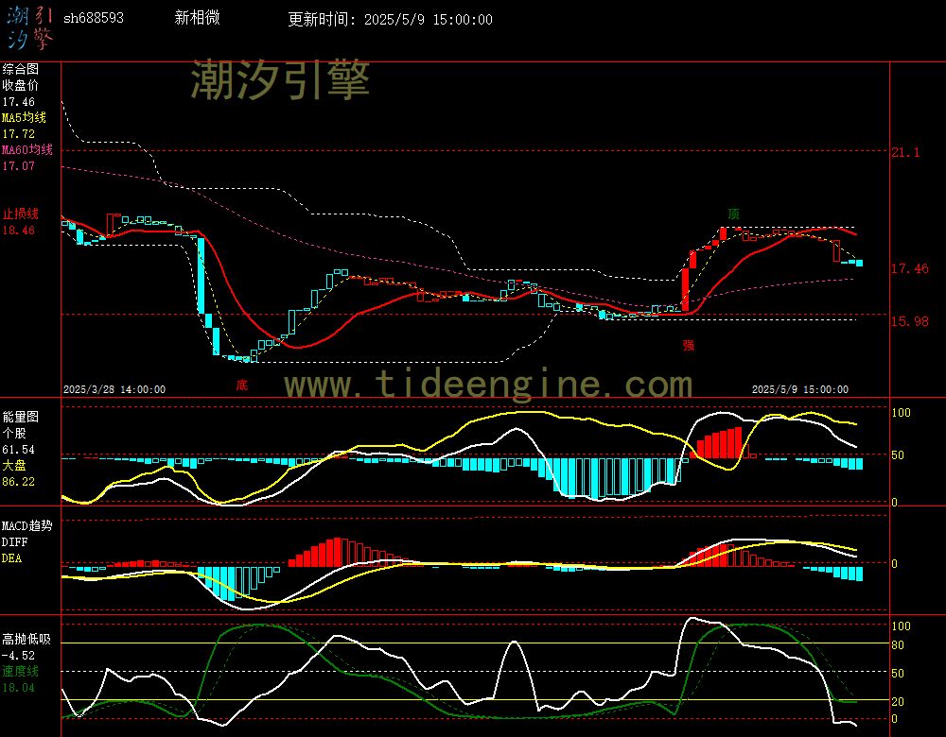946x737 pixels.
Task: Click the stock name 新相微
Action: click(198, 17)
